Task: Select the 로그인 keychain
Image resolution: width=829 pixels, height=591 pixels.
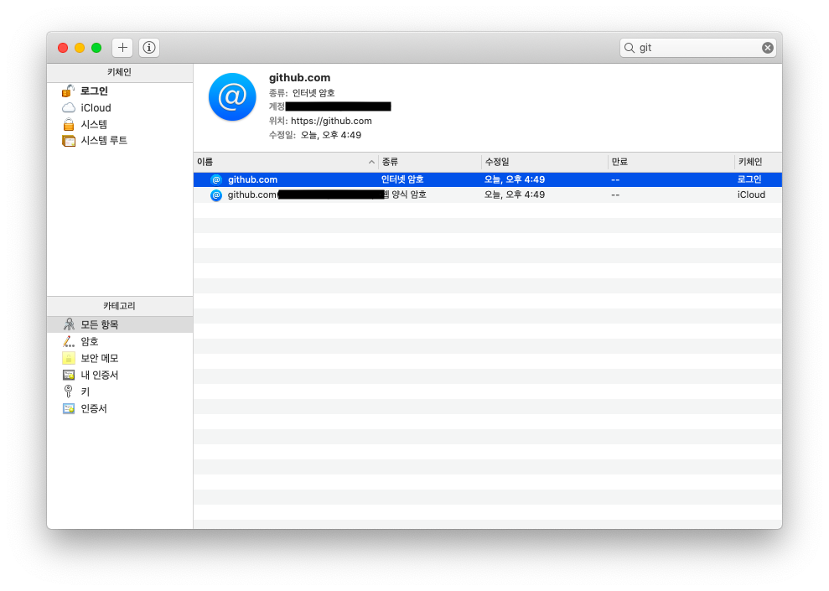Action: (x=120, y=91)
